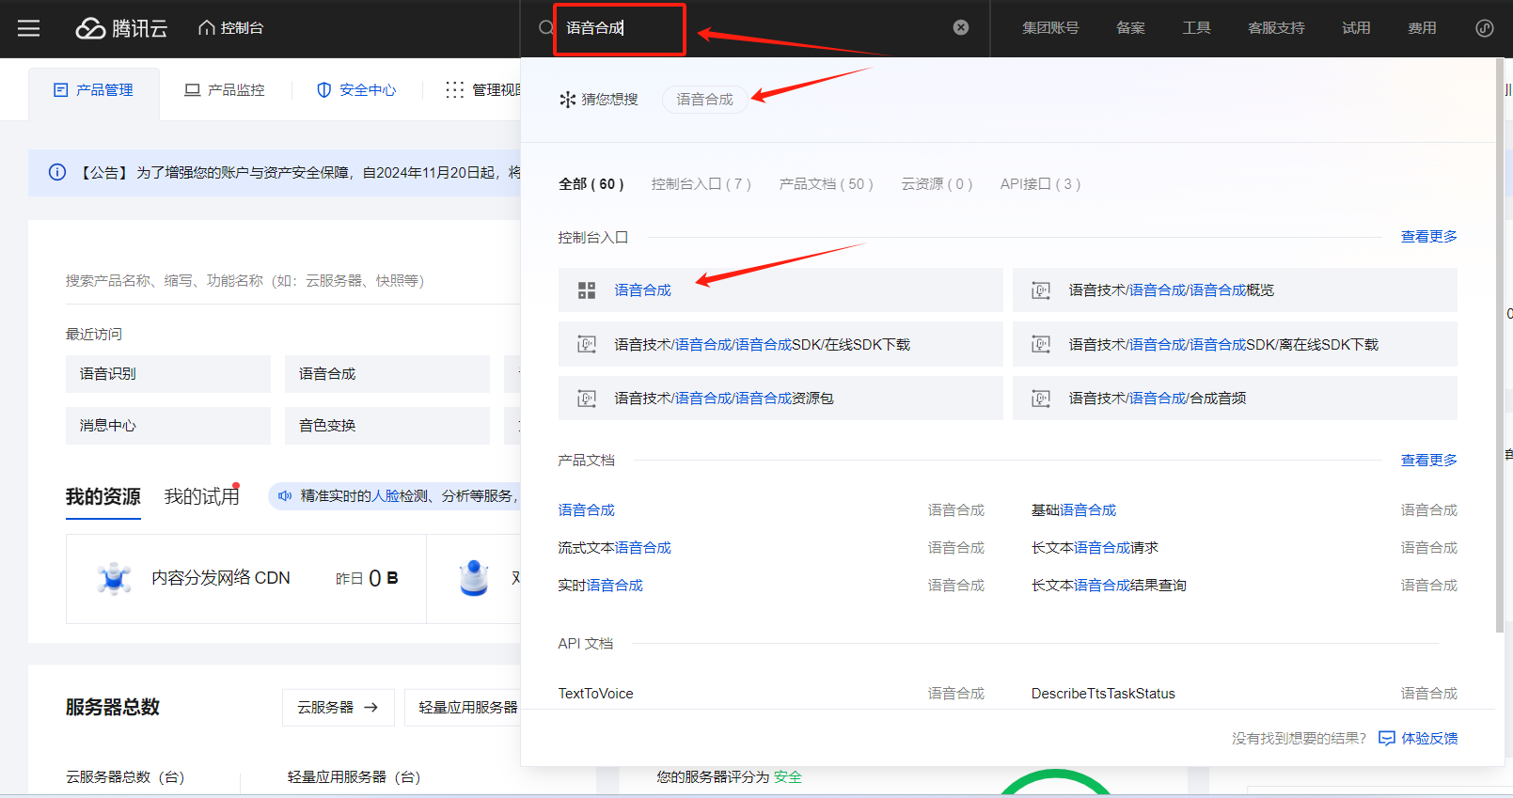Select the suggested 语音合成 search tag
This screenshot has height=798, width=1513.
[x=704, y=100]
